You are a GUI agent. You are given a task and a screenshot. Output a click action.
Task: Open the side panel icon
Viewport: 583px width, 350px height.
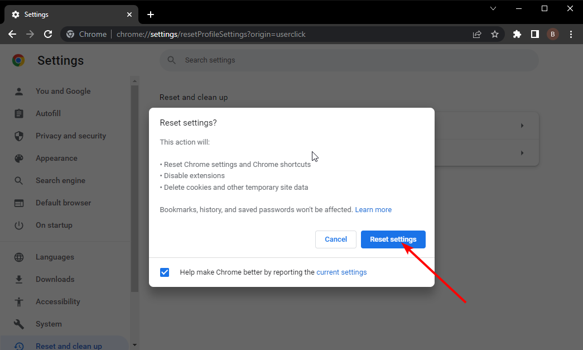click(x=534, y=34)
